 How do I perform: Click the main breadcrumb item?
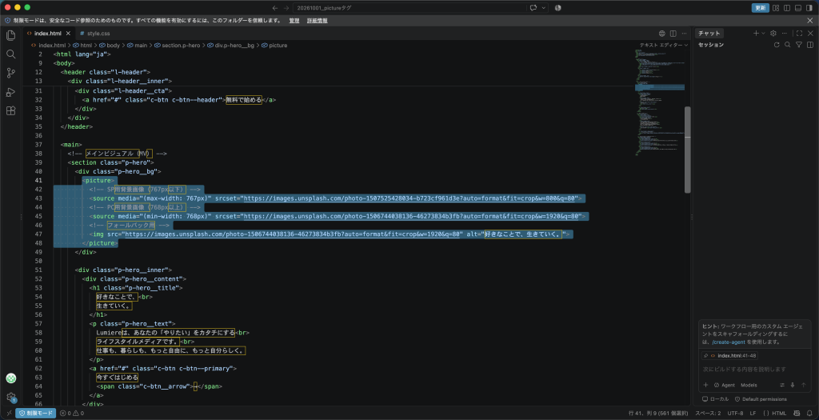point(137,46)
